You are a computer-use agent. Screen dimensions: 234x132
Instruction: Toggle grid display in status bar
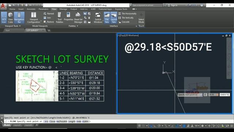click(x=139, y=126)
